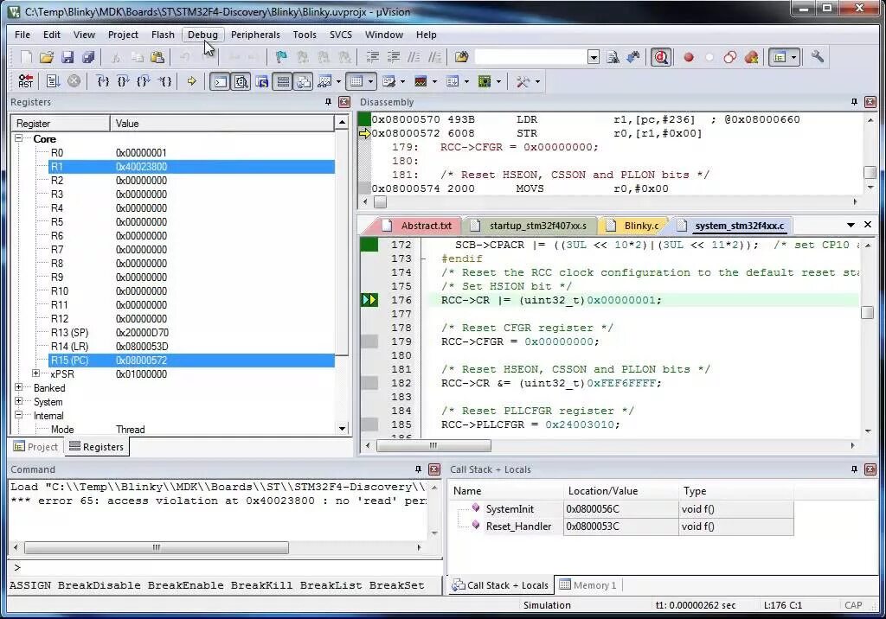Insert a breakpoint with the red dot icon
Screen dimensions: 886x619
[689, 57]
